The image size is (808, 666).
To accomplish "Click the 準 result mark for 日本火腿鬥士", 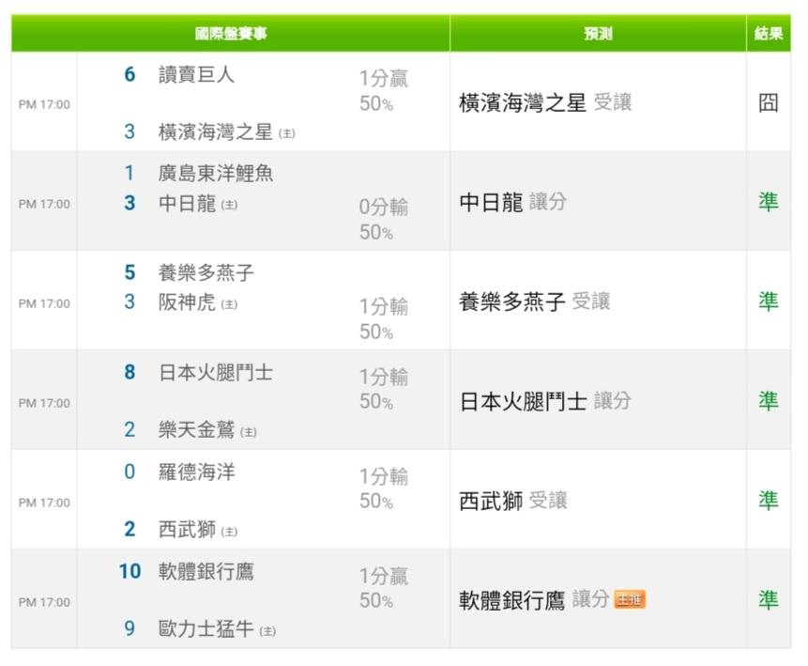I will [x=768, y=401].
